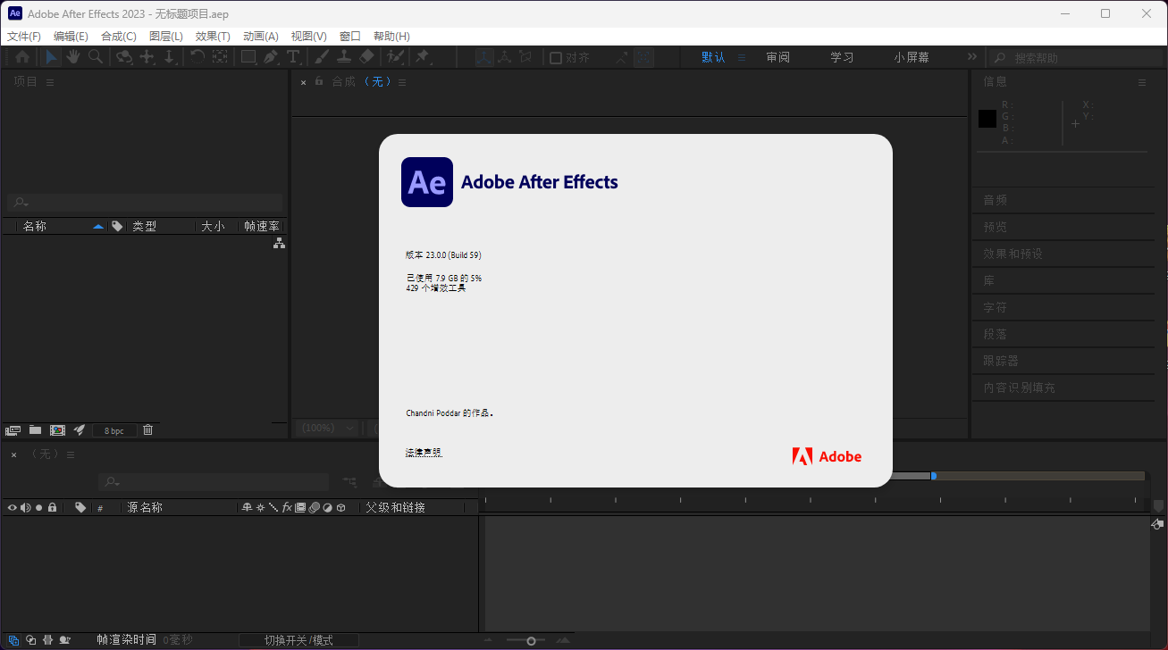Select the Puppet Pin tool
This screenshot has height=650, width=1168.
(422, 57)
